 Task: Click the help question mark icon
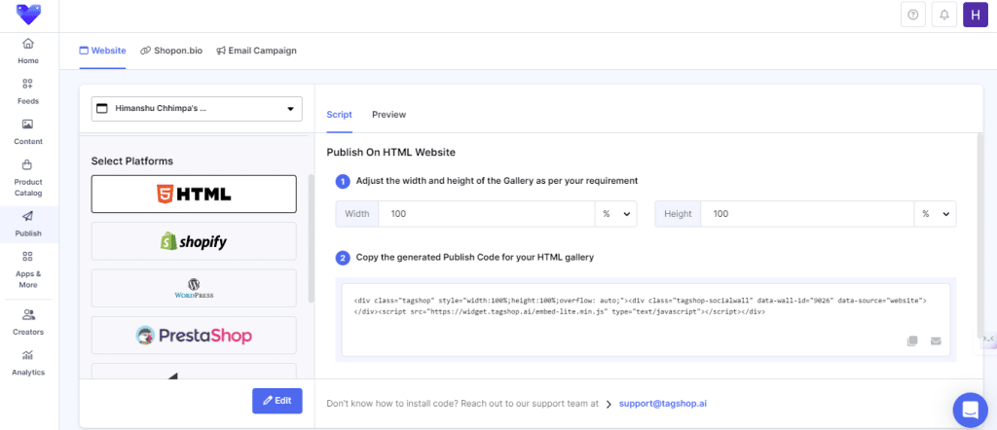click(x=912, y=15)
